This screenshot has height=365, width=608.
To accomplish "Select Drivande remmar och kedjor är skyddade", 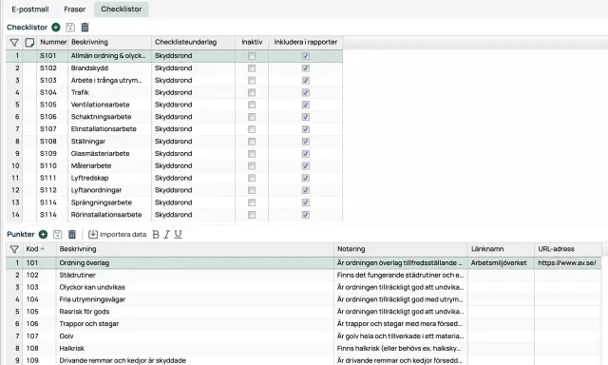I will click(304, 360).
